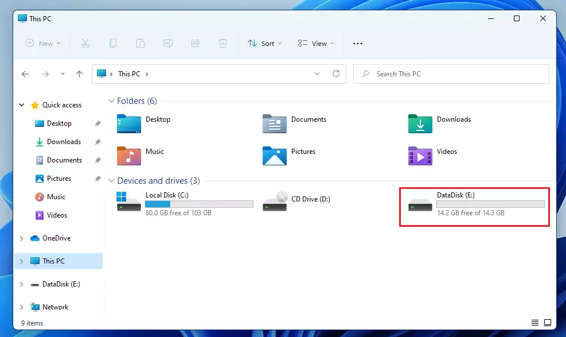
Task: Click '14.2 GB free of 14.3 GB' text
Action: click(471, 213)
